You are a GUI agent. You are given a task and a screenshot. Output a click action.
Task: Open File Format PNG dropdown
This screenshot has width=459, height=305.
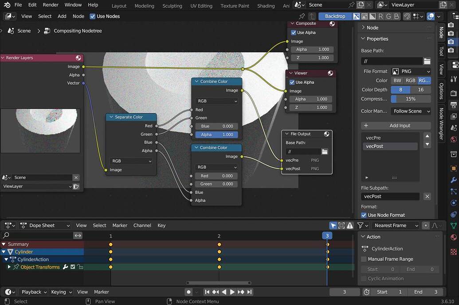coord(411,71)
